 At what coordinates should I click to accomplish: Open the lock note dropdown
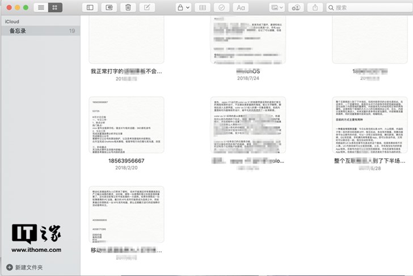[x=183, y=7]
